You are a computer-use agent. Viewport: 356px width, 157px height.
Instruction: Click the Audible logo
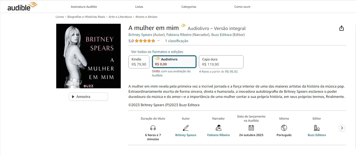click(x=22, y=6)
